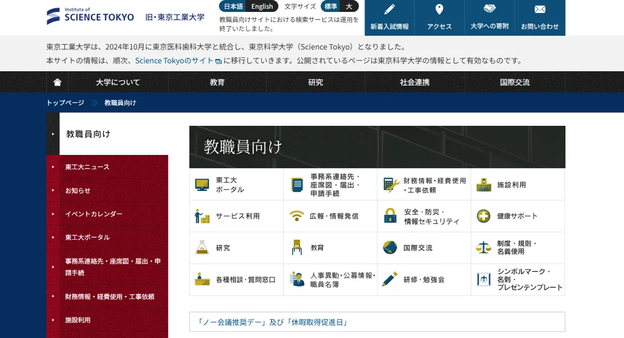Viewport: 624px width, 338px height.
Task: Click the globe icon for 国際交流
Action: 390,248
